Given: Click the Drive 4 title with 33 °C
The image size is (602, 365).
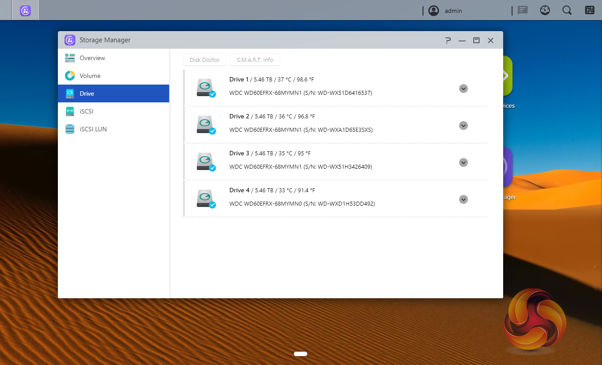Looking at the screenshot, I should click(272, 191).
